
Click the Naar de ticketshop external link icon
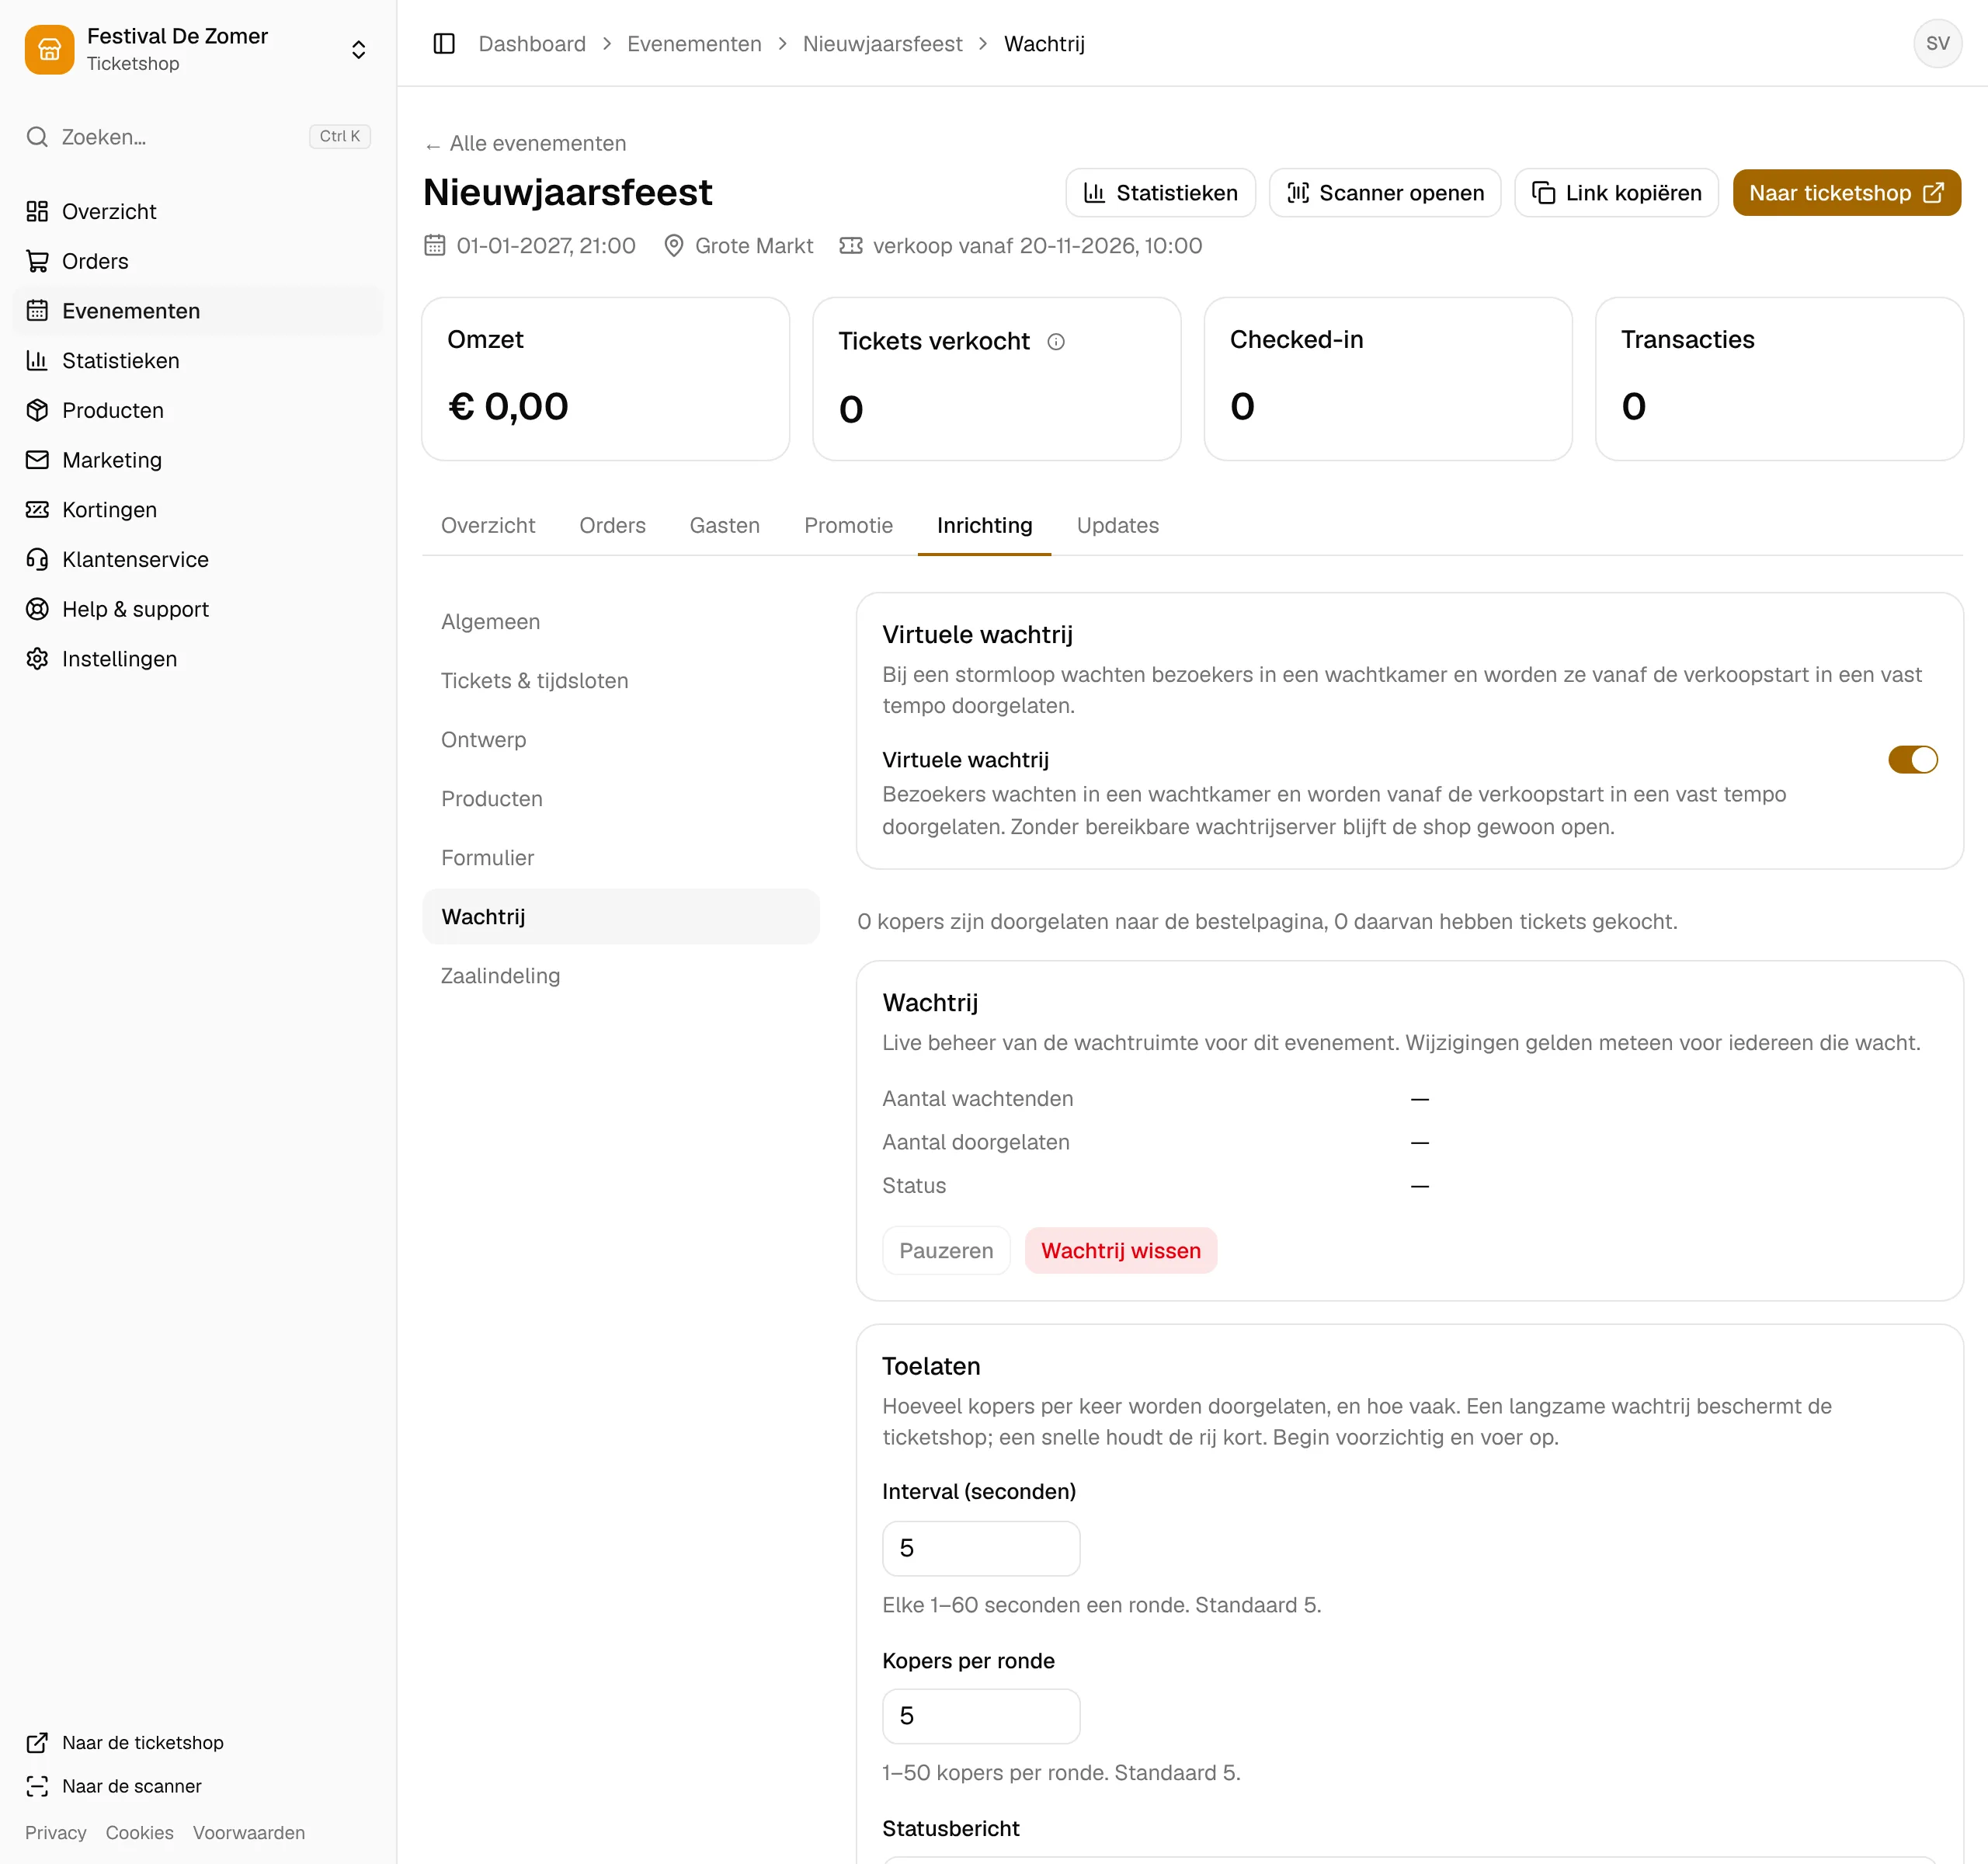pyautogui.click(x=37, y=1743)
